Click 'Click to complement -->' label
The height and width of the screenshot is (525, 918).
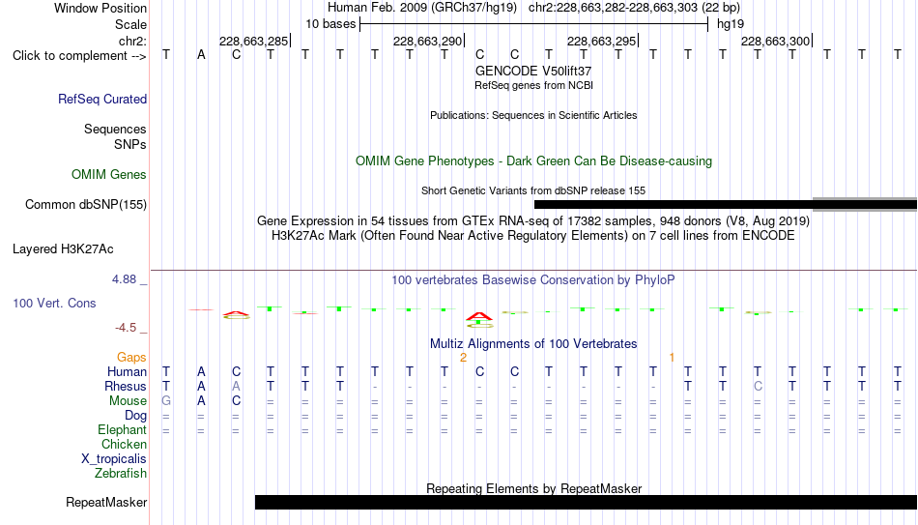(79, 56)
